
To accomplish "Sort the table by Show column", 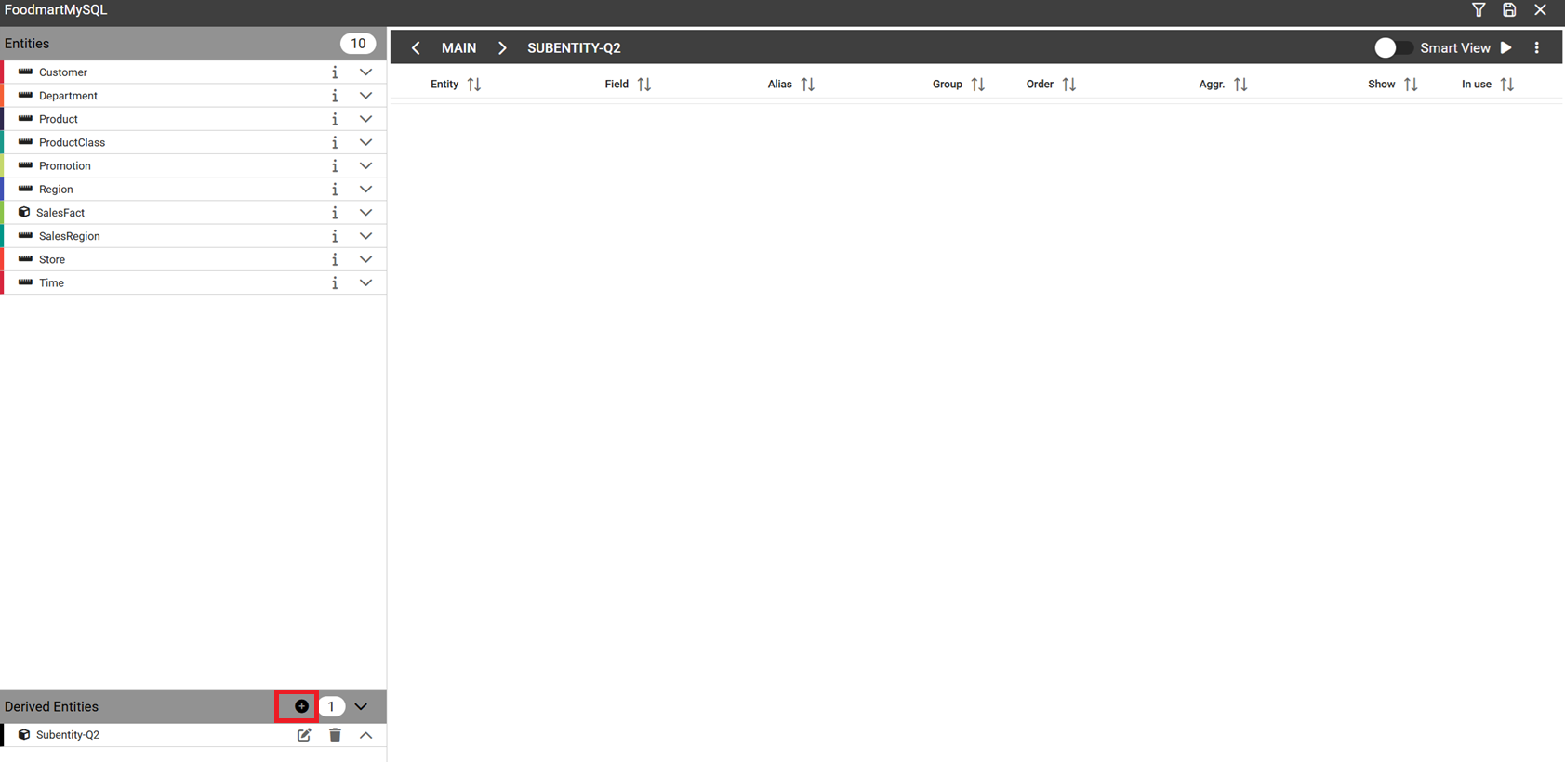I will [x=1411, y=85].
